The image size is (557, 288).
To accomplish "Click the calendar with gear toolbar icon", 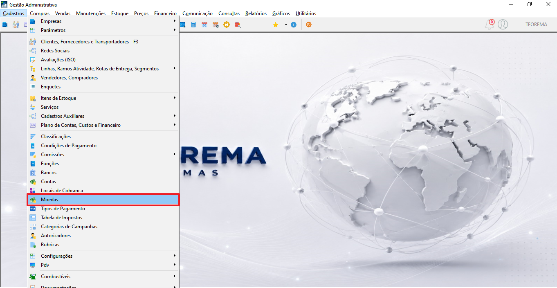I will click(x=216, y=25).
